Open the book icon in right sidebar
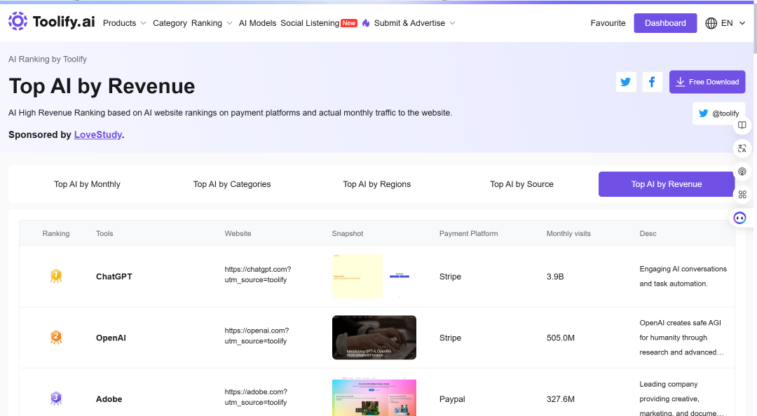 click(x=742, y=125)
